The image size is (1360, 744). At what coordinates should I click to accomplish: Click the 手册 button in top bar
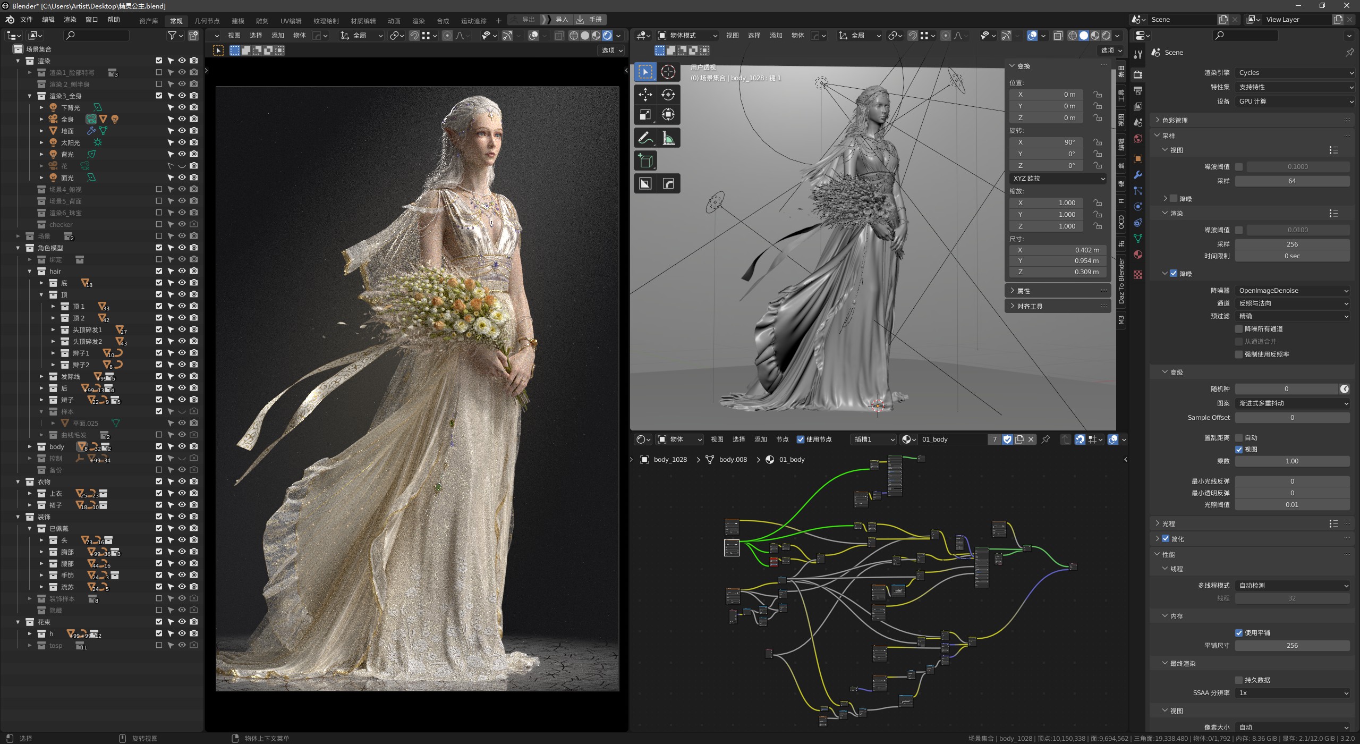(590, 20)
